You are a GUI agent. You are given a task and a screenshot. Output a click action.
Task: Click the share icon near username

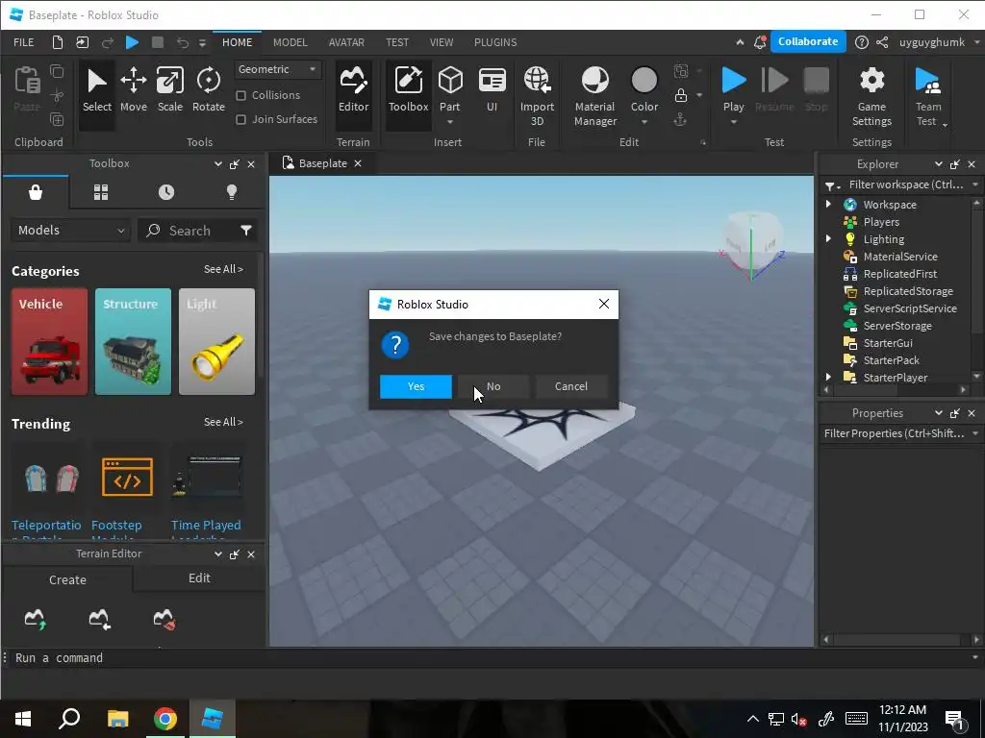pyautogui.click(x=882, y=42)
